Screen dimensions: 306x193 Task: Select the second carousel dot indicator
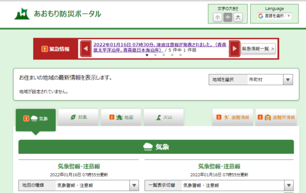point(155,55)
